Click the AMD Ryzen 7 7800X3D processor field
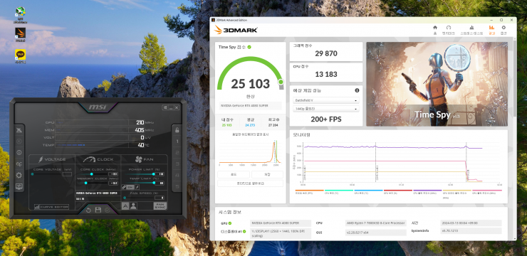Screen dimensions: 527x256 [376, 223]
